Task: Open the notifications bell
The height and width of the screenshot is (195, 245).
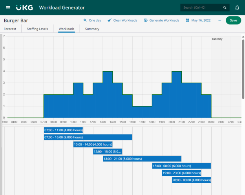Action: (x=237, y=7)
